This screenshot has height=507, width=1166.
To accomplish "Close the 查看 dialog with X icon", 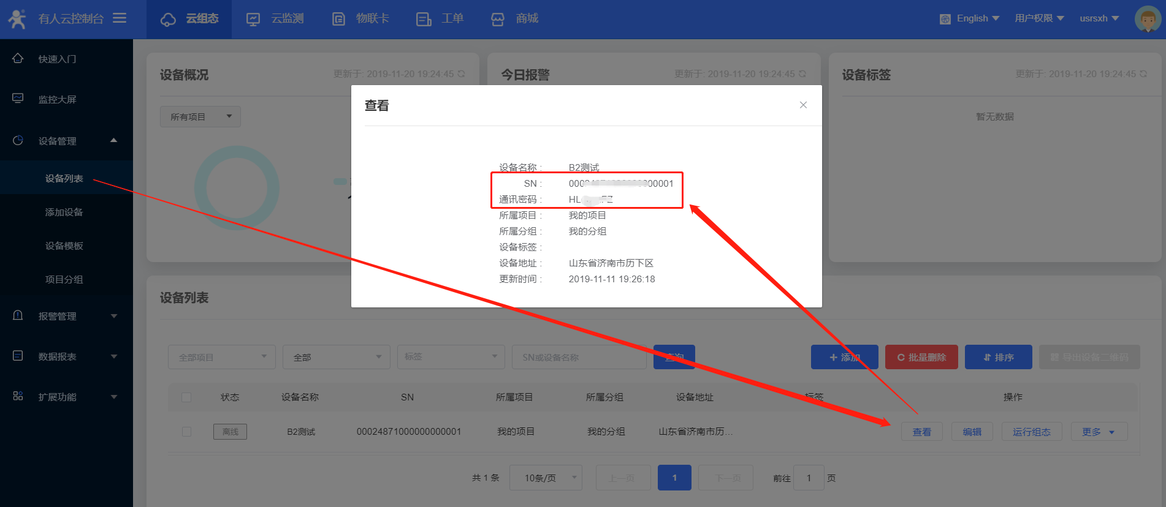I will pyautogui.click(x=803, y=105).
